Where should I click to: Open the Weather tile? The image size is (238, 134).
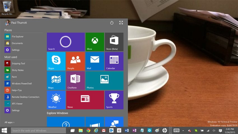click(56, 100)
